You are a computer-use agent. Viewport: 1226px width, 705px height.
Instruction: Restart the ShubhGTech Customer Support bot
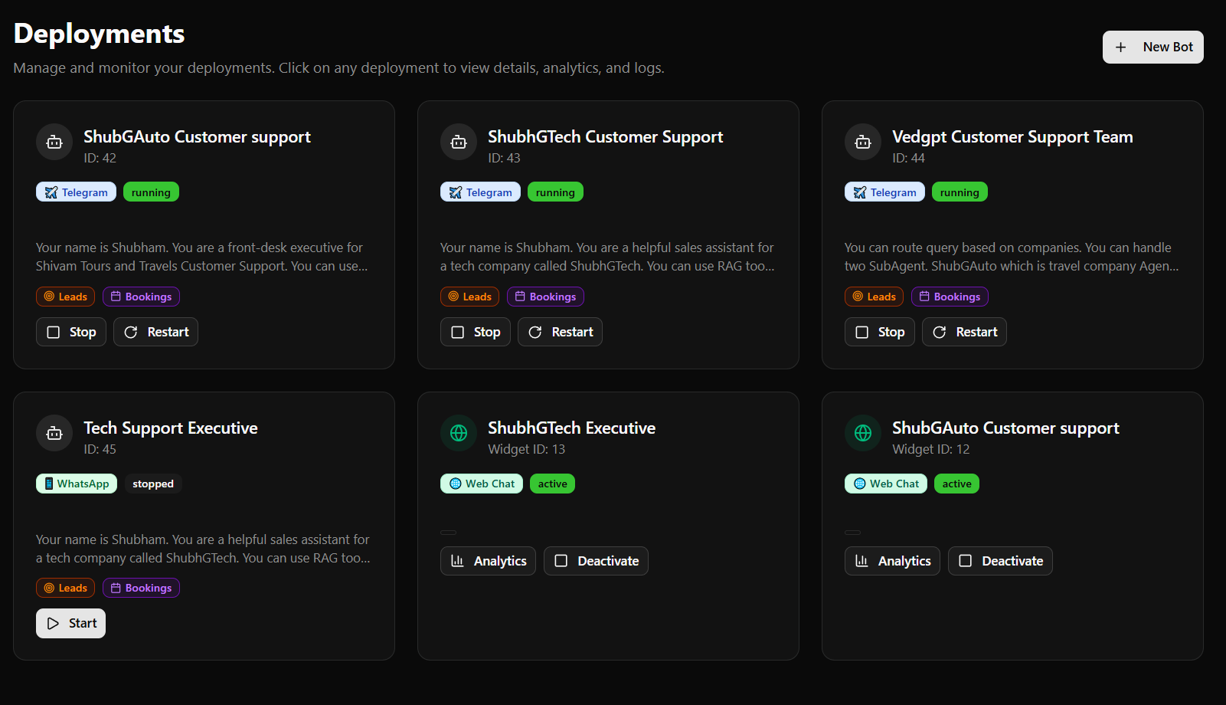[x=560, y=332]
